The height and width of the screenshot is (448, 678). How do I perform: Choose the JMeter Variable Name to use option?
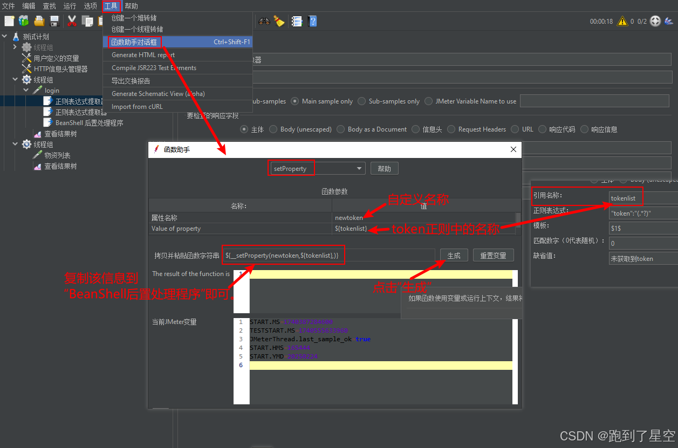tap(429, 101)
